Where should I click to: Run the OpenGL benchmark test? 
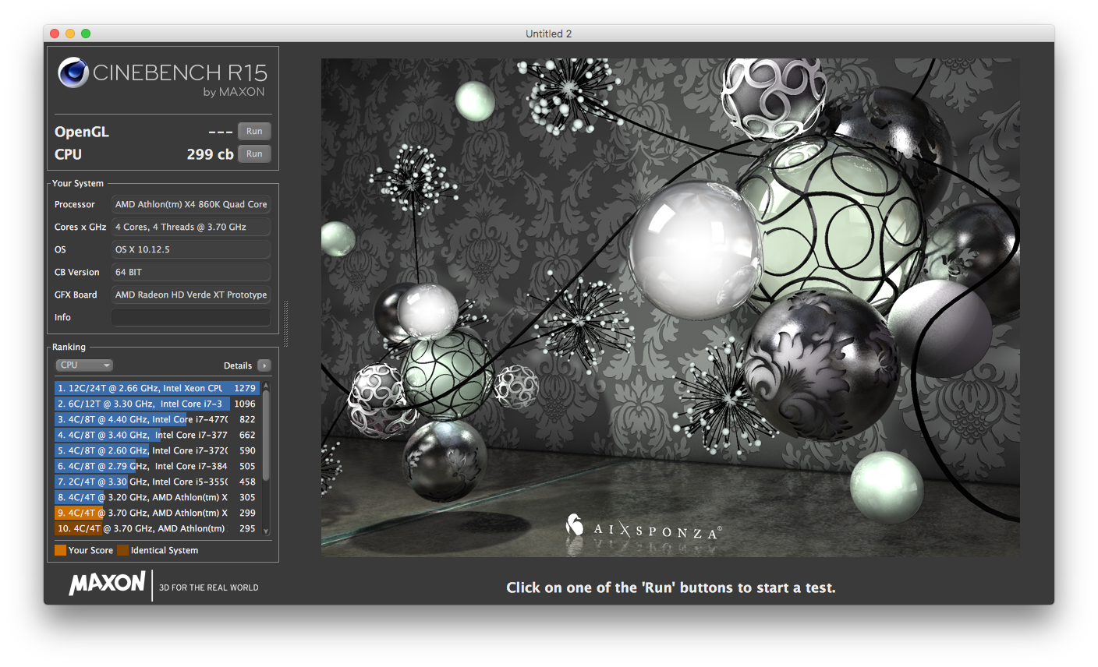click(254, 132)
